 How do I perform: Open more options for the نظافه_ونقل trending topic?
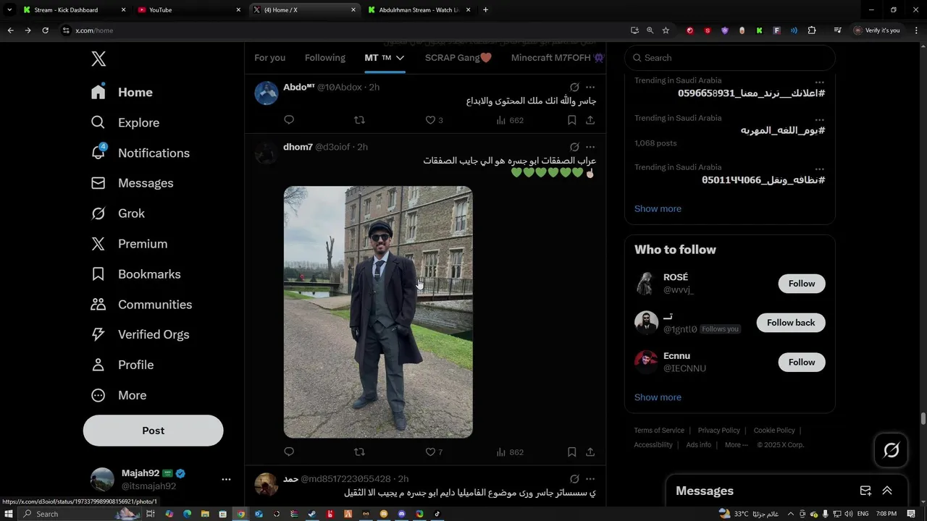819,169
